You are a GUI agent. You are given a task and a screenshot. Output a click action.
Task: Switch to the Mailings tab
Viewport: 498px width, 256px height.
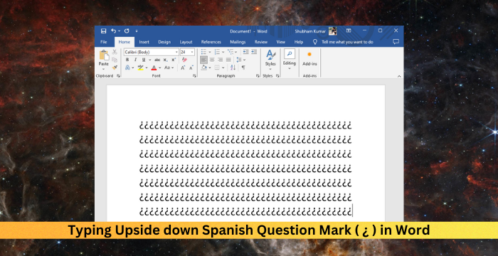click(x=238, y=42)
